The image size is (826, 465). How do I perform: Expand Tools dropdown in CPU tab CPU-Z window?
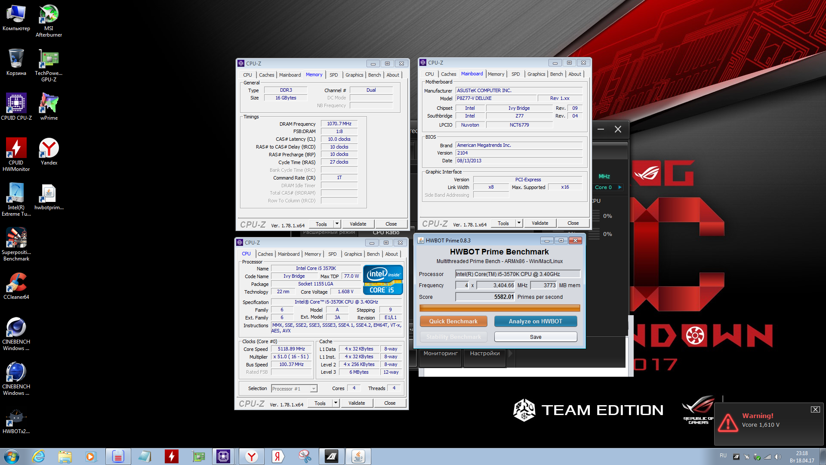[x=336, y=403]
